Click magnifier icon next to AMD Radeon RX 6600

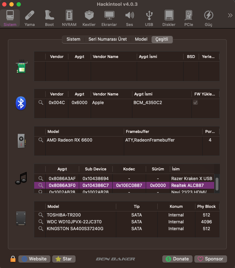pos(41,140)
